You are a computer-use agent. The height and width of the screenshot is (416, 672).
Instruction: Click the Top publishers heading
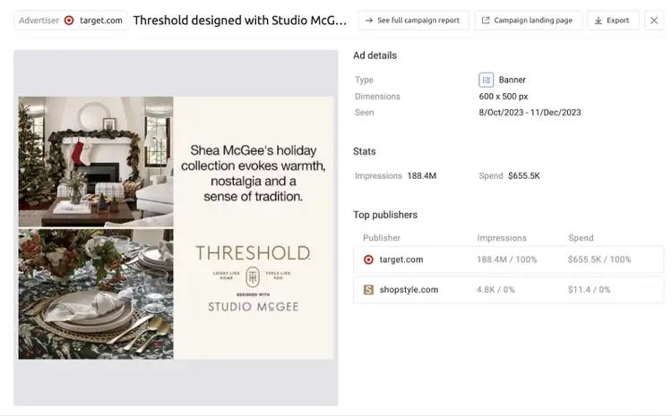(x=385, y=215)
